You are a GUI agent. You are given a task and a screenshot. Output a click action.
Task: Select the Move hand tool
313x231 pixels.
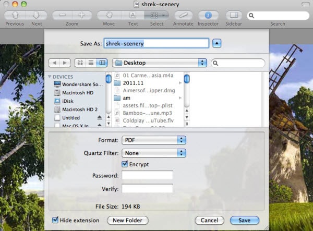pos(109,15)
